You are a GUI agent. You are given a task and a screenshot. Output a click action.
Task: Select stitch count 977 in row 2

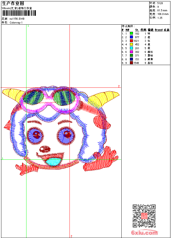(x=137, y=37)
